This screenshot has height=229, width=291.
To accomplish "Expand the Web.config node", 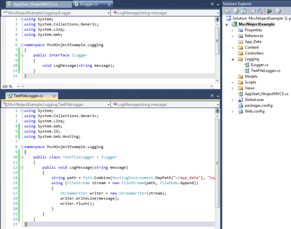I will tap(233, 112).
